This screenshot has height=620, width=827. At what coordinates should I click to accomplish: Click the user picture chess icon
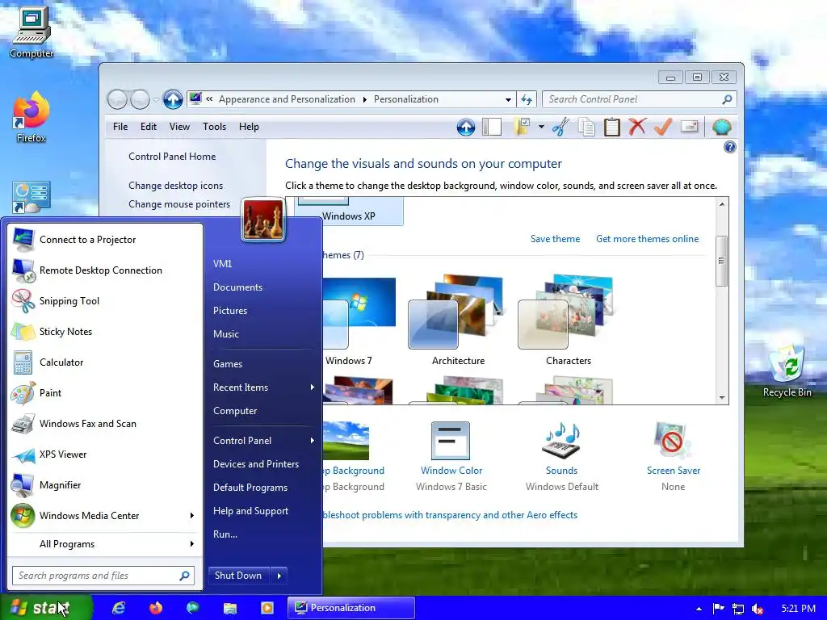coord(263,220)
